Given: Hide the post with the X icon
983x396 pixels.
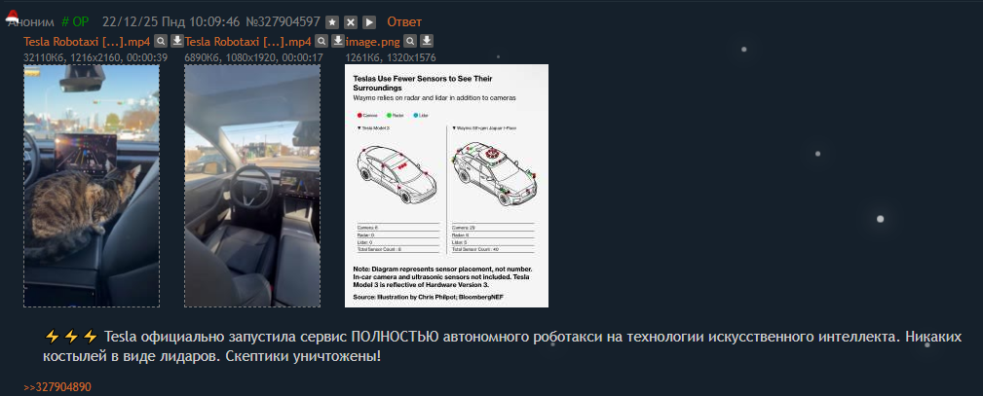Looking at the screenshot, I should pyautogui.click(x=351, y=22).
